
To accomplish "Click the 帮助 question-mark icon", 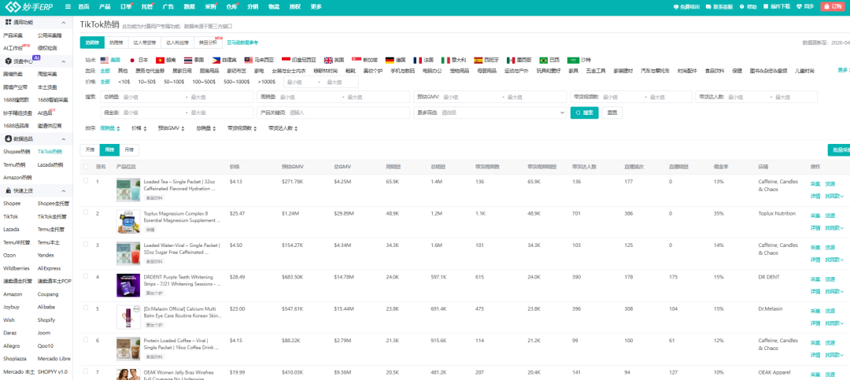I will [x=741, y=6].
